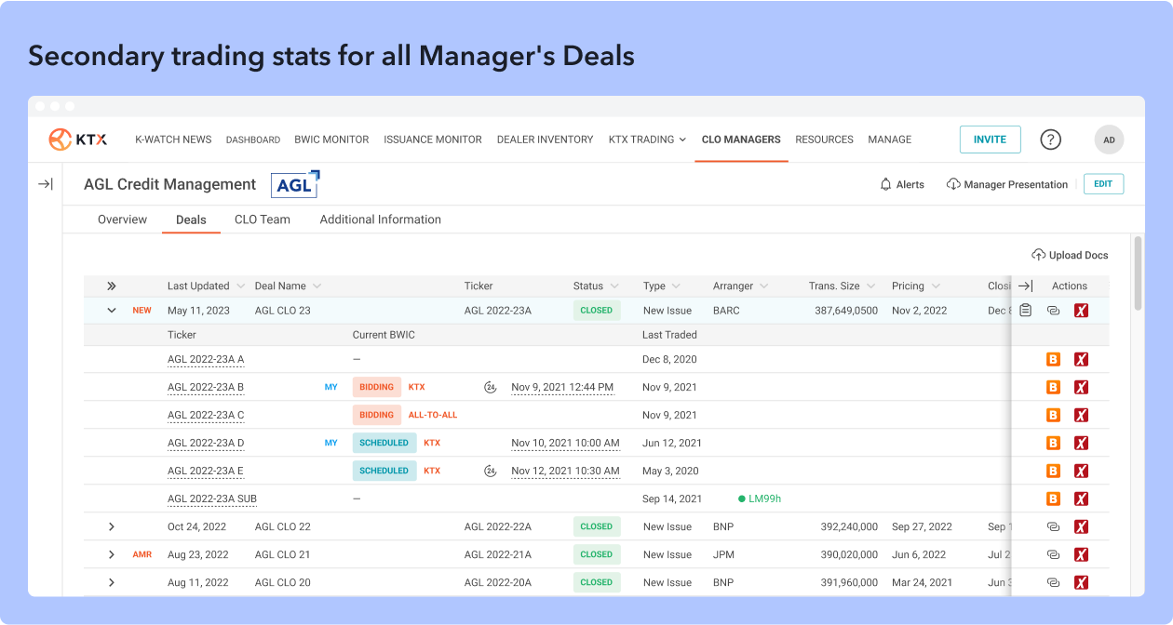Click the AGL 2022-23A SUB ticker link
The width and height of the screenshot is (1173, 625).
pos(212,499)
